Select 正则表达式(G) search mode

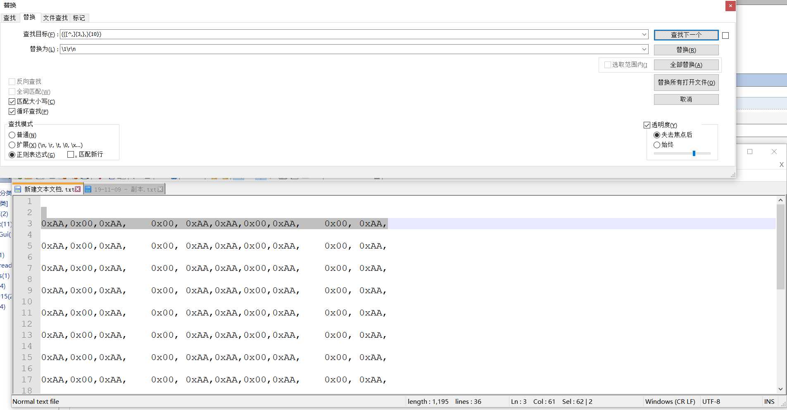12,155
